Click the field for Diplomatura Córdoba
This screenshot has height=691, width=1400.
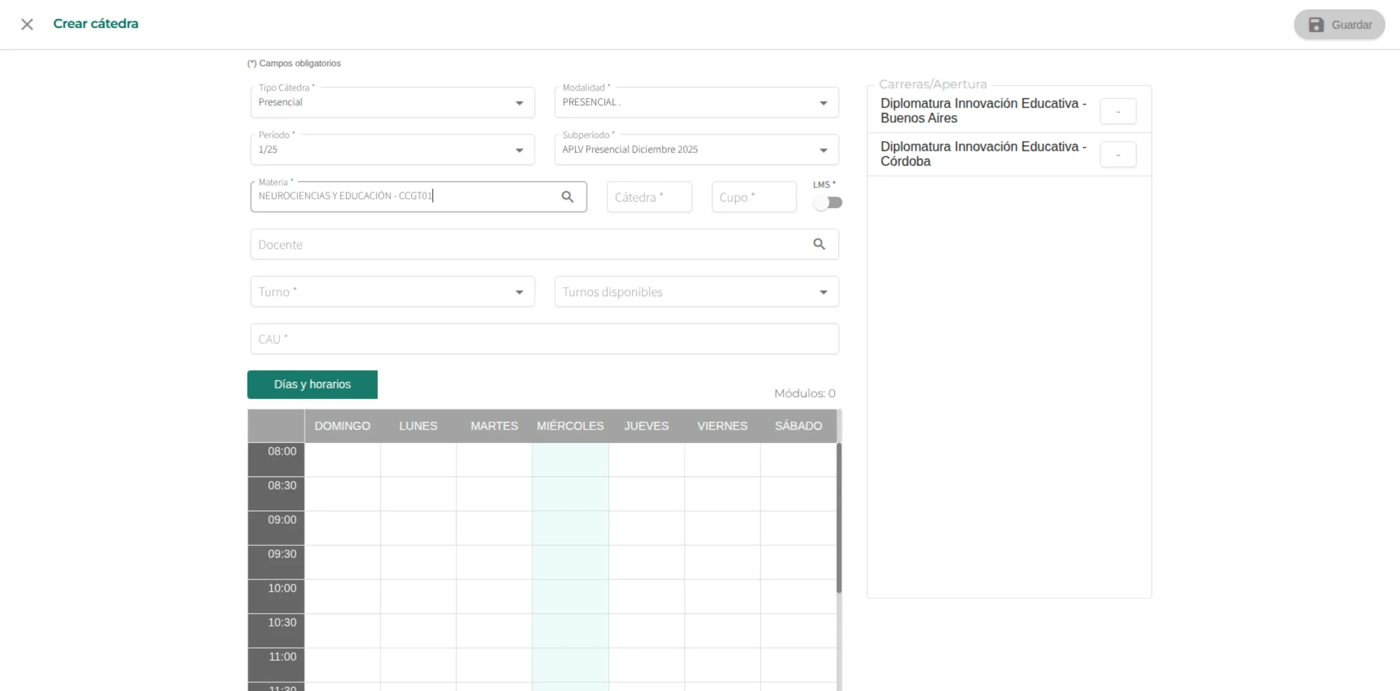point(1117,155)
